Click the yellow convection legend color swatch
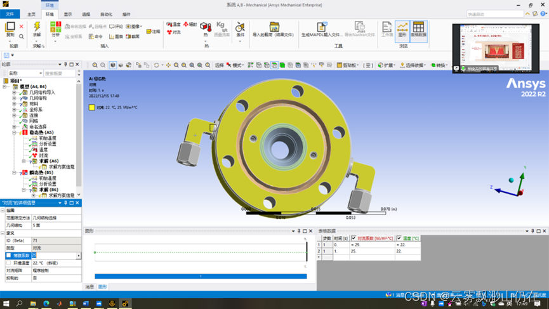 pyautogui.click(x=92, y=107)
